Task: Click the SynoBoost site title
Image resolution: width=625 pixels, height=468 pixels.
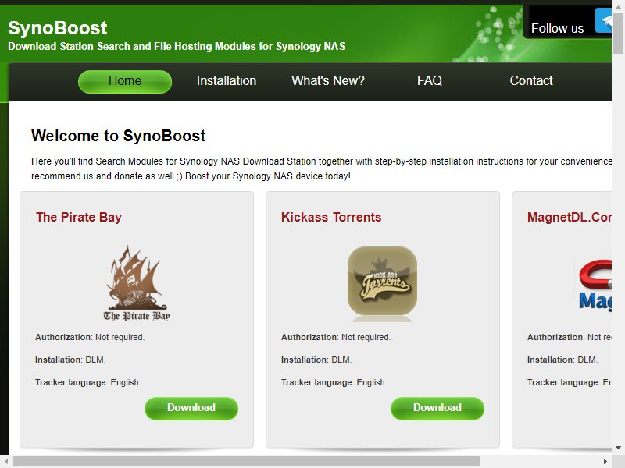Action: tap(57, 28)
